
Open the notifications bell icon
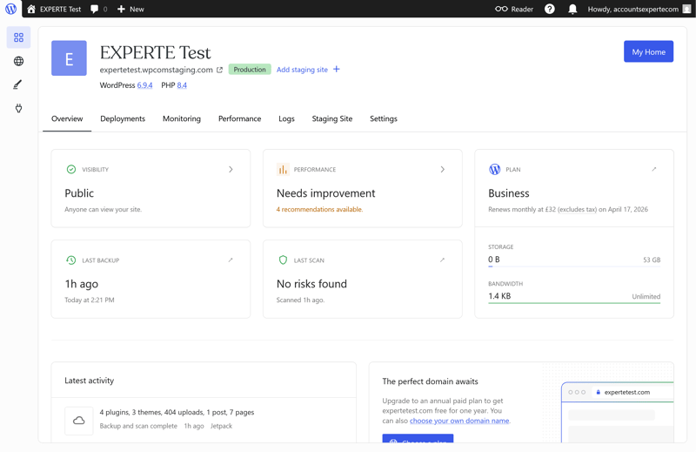pyautogui.click(x=572, y=9)
